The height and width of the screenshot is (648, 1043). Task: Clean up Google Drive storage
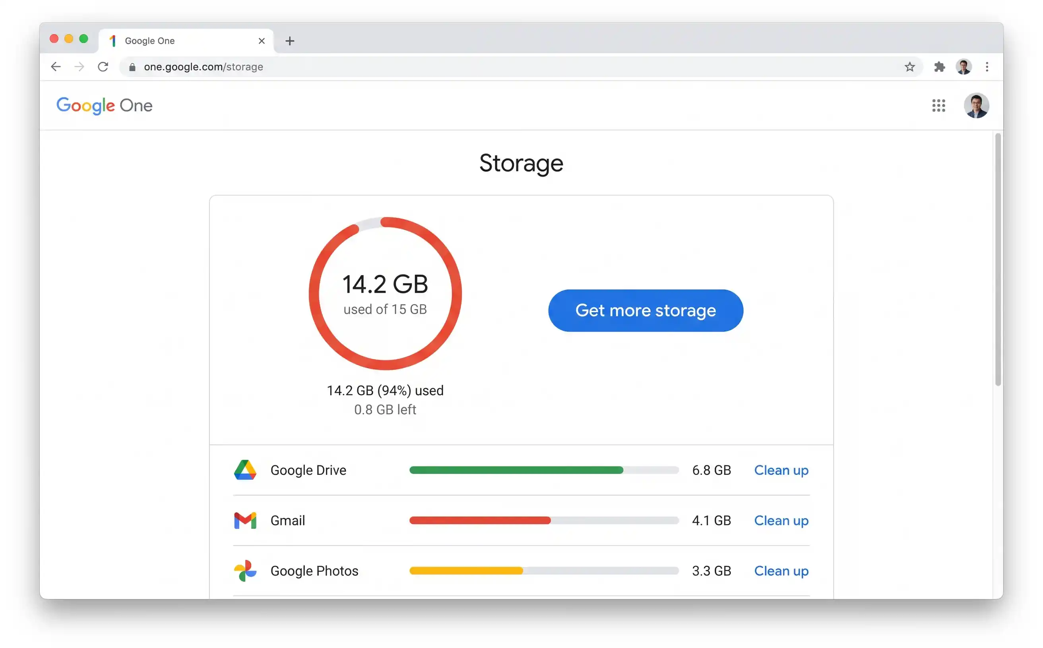tap(781, 470)
